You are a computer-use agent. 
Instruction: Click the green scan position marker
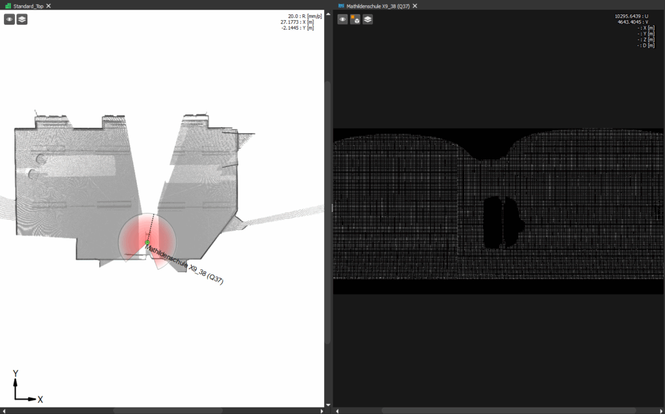[147, 242]
